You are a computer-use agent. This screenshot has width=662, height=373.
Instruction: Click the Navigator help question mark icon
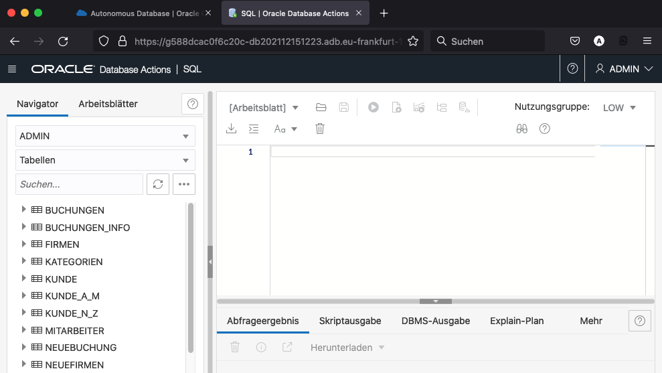tap(193, 104)
